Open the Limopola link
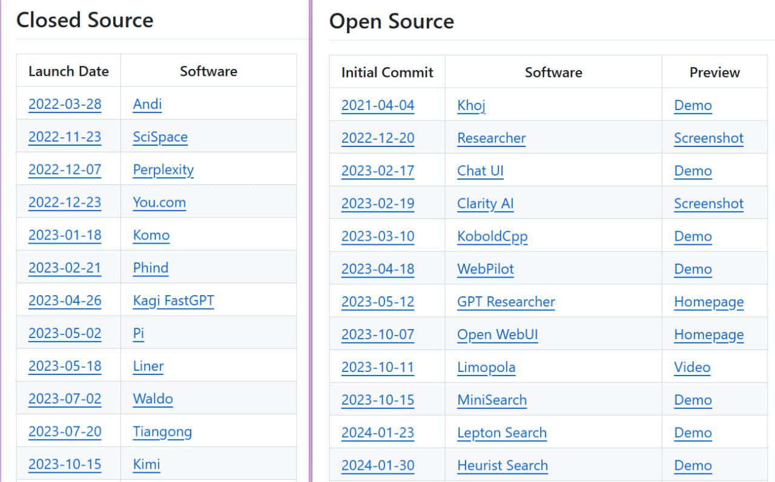Image resolution: width=775 pixels, height=482 pixels. (x=486, y=367)
